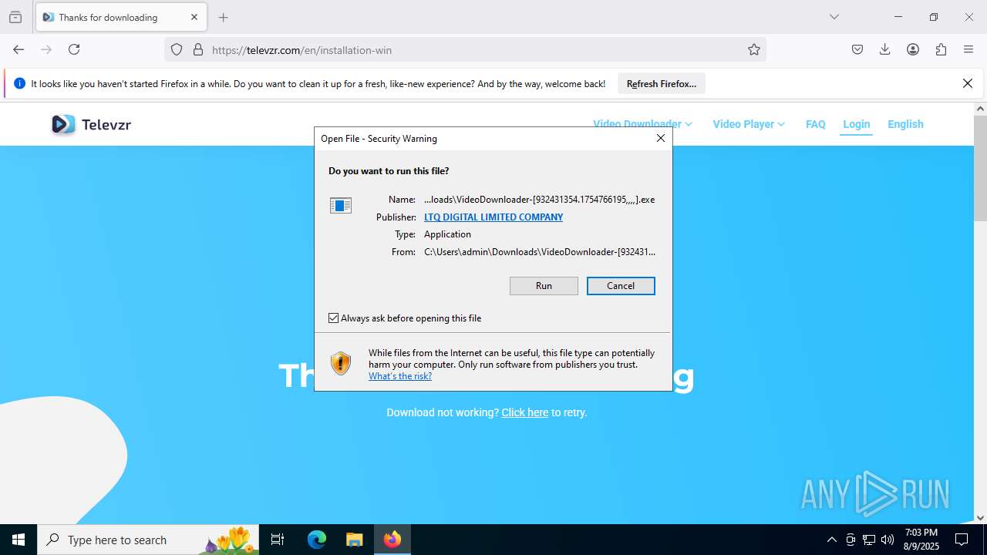Viewport: 987px width, 555px height.
Task: Close the Security Warning dialog
Action: tap(661, 138)
